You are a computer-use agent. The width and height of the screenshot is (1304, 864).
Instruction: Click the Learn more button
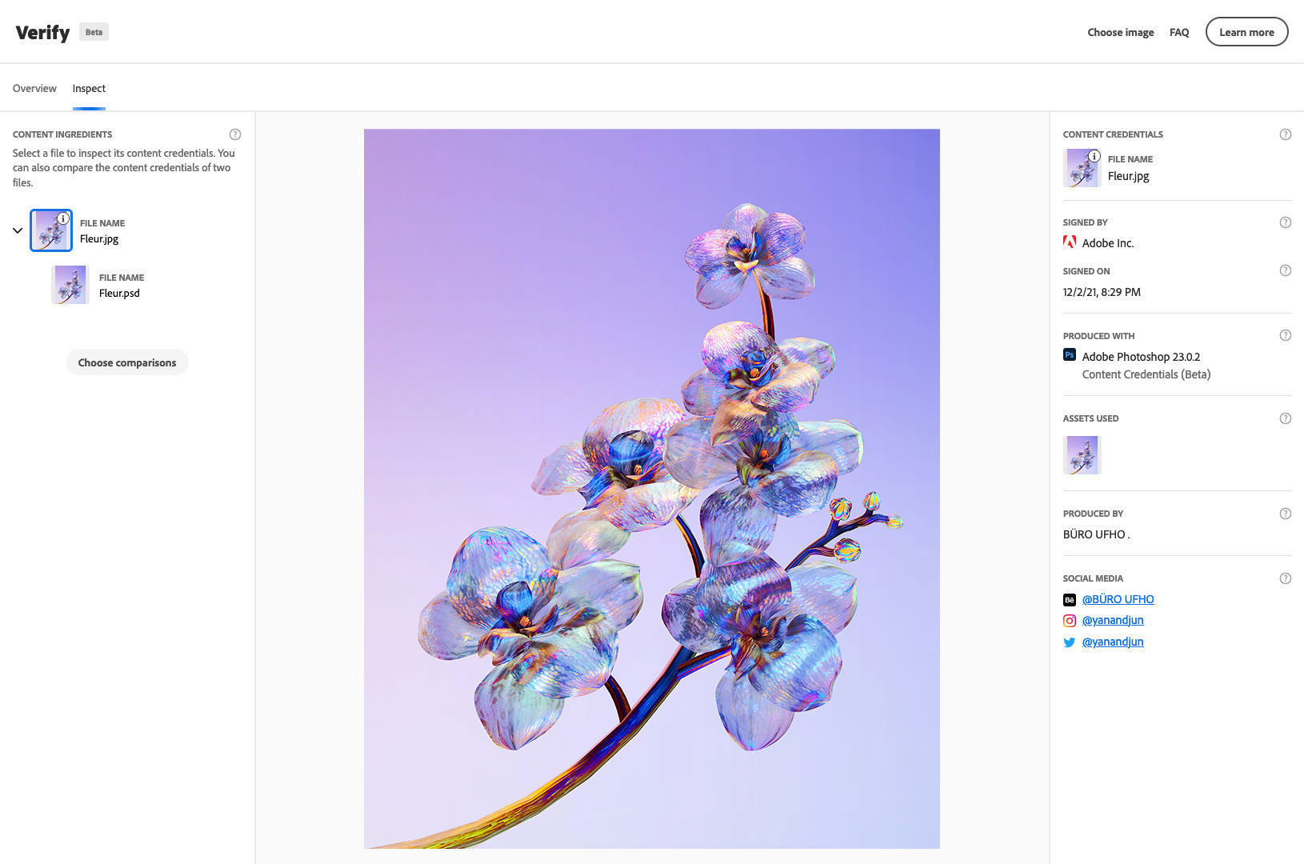pyautogui.click(x=1246, y=32)
